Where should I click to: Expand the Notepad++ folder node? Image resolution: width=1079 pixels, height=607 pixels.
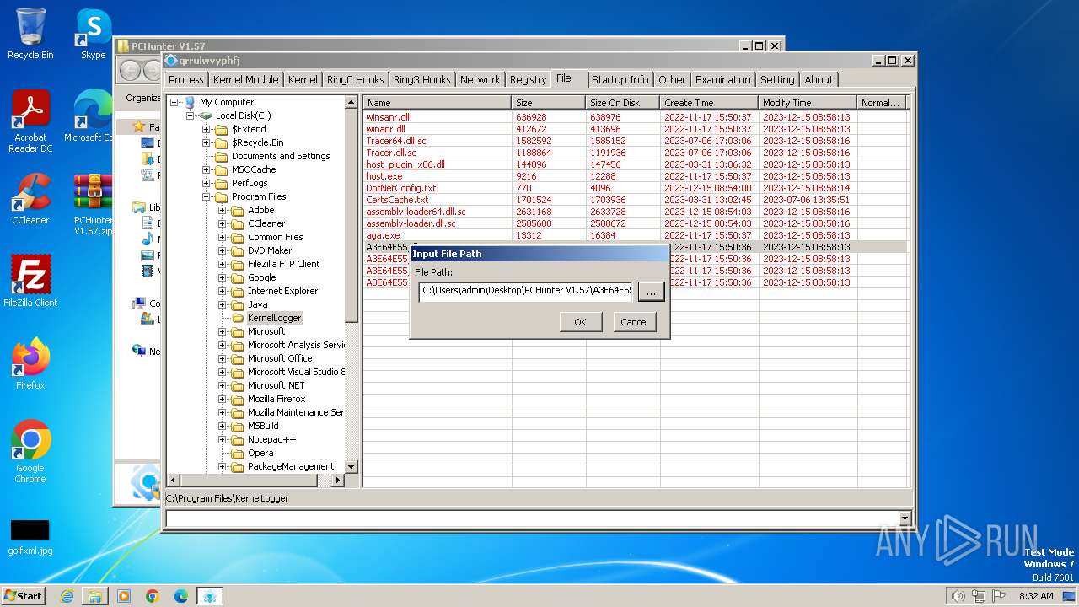point(223,439)
